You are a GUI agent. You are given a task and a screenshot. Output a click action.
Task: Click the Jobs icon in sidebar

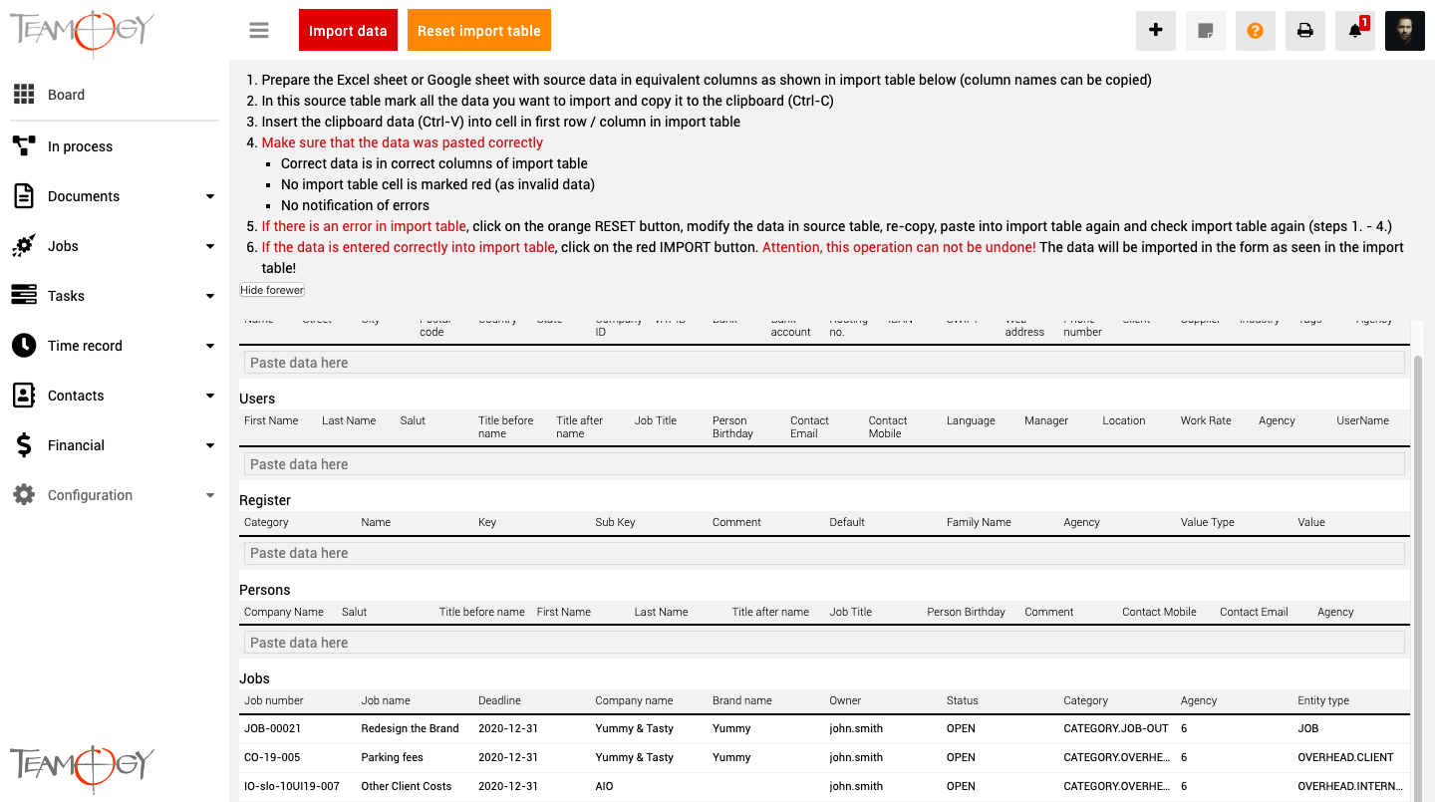[x=24, y=246]
